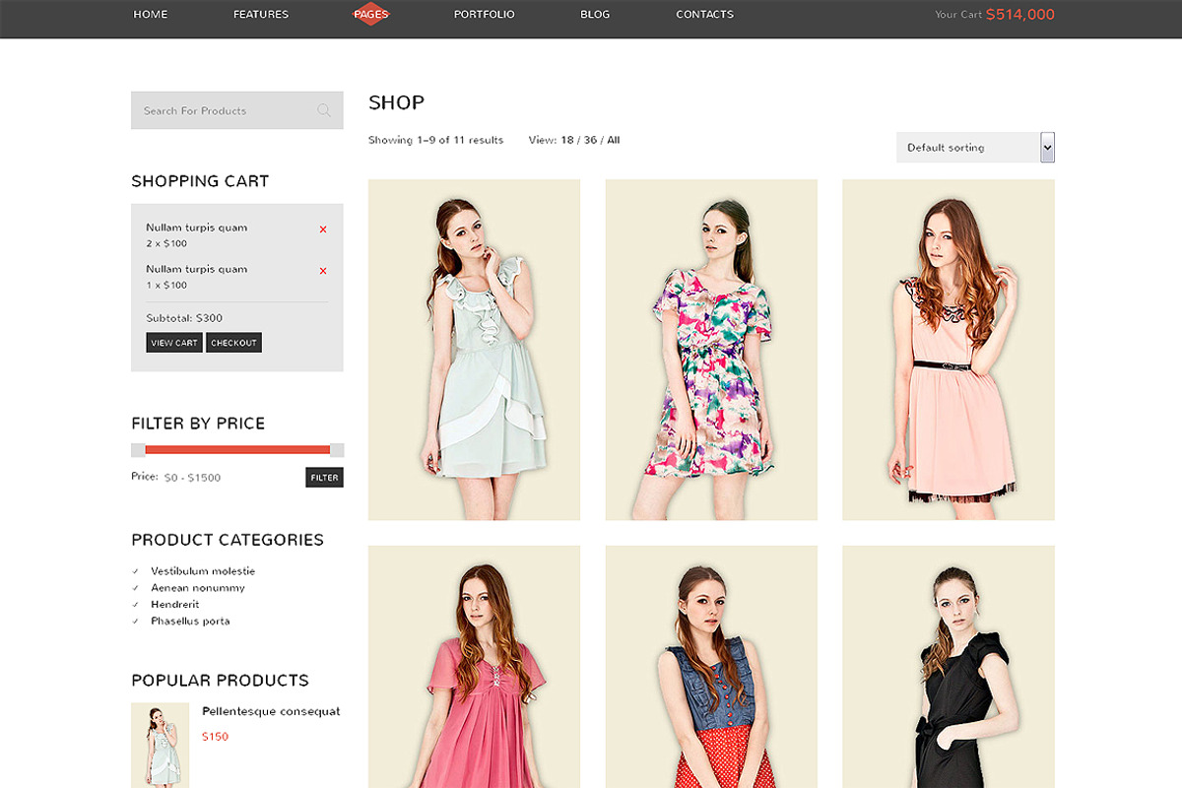This screenshot has width=1182, height=788.
Task: Remove second Nullam turpis quam cart item
Action: click(x=323, y=271)
